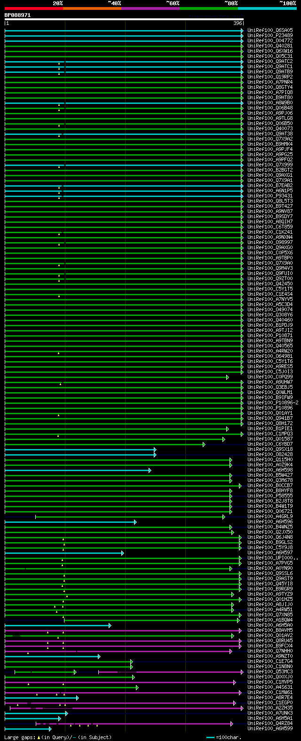Click the purple ~60% identity legend segment
The height and width of the screenshot is (741, 301).
point(150,8)
